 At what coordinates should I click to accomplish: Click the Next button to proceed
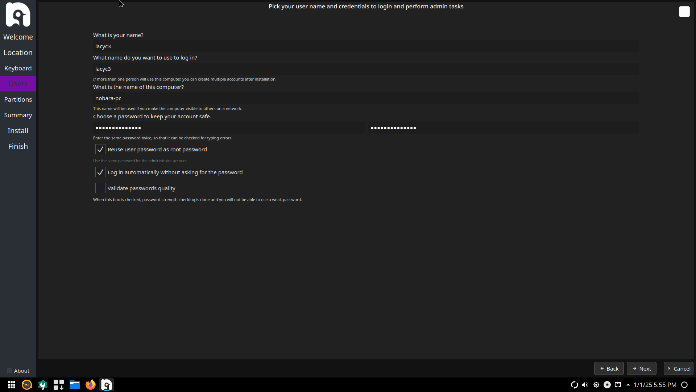(x=642, y=368)
